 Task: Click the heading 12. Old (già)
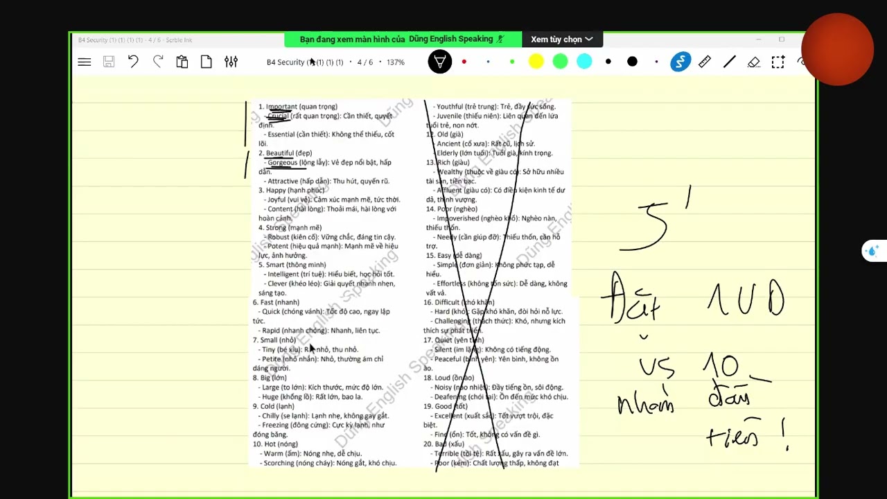coord(445,134)
